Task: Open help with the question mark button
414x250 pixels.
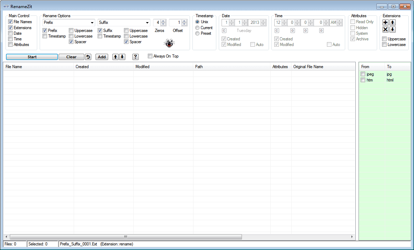Action: click(x=136, y=57)
